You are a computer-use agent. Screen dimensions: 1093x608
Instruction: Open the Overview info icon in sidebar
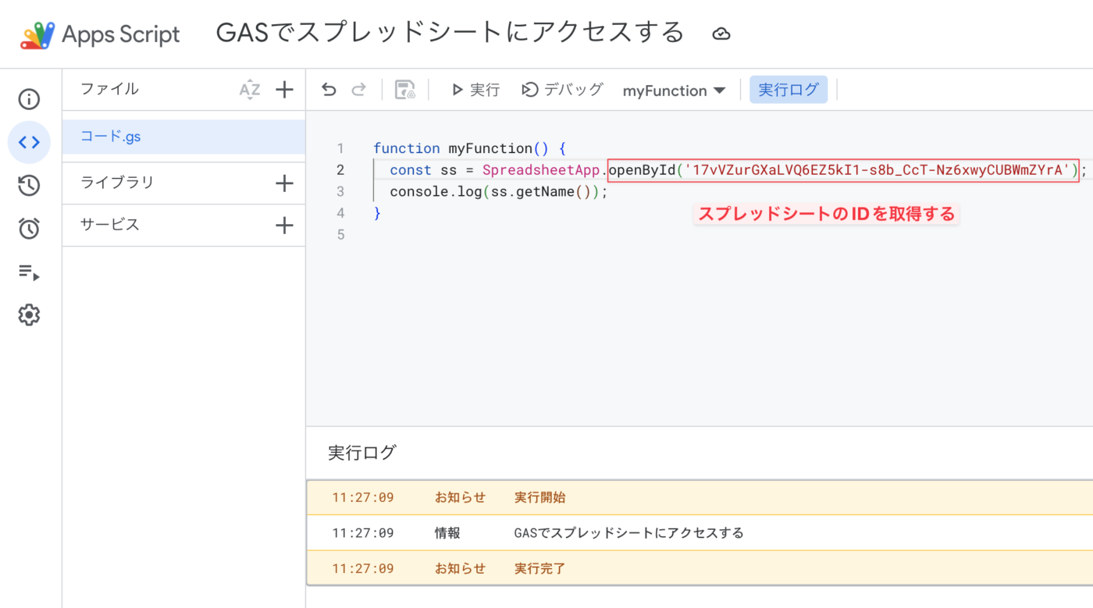[29, 100]
